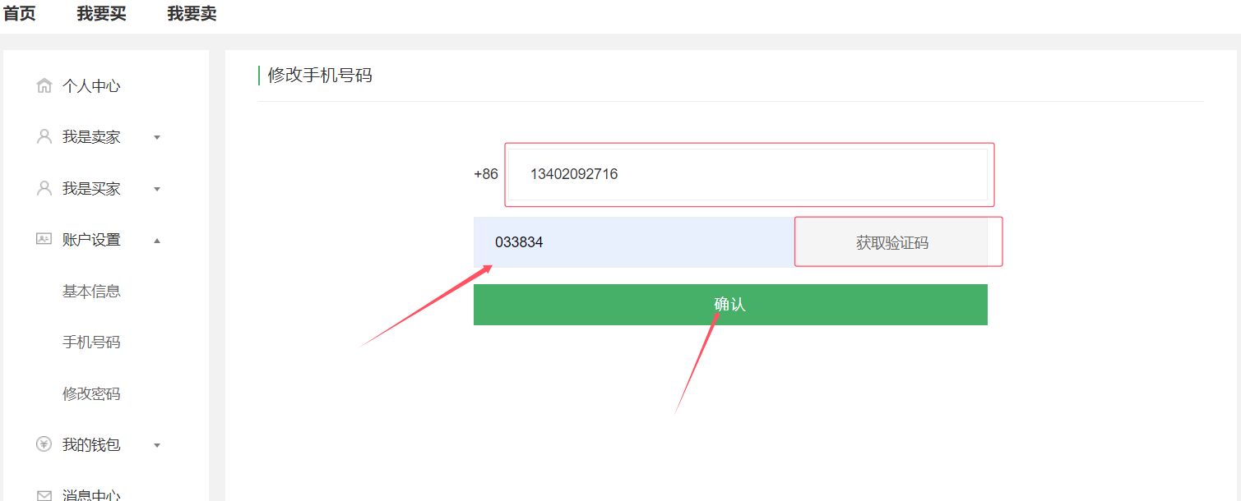The image size is (1241, 501).
Task: Go to 首页 in top navigation
Action: coord(20,14)
